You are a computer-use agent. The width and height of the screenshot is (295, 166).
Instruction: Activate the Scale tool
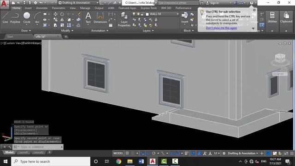[62, 25]
